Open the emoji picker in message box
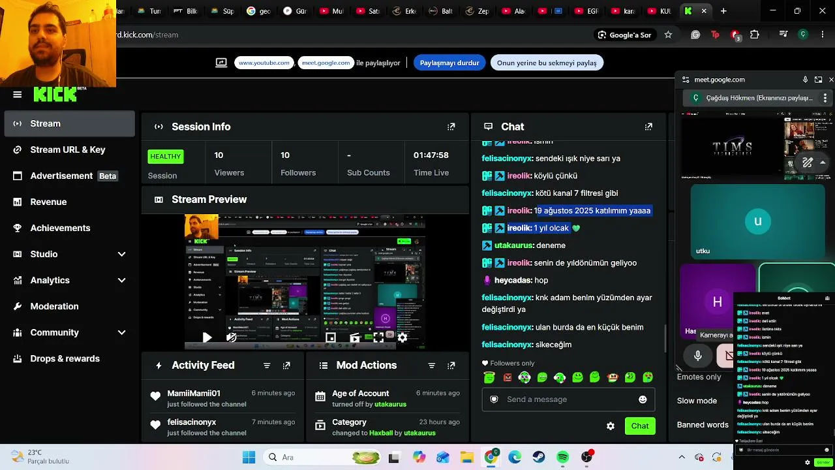Image resolution: width=835 pixels, height=470 pixels. click(643, 399)
